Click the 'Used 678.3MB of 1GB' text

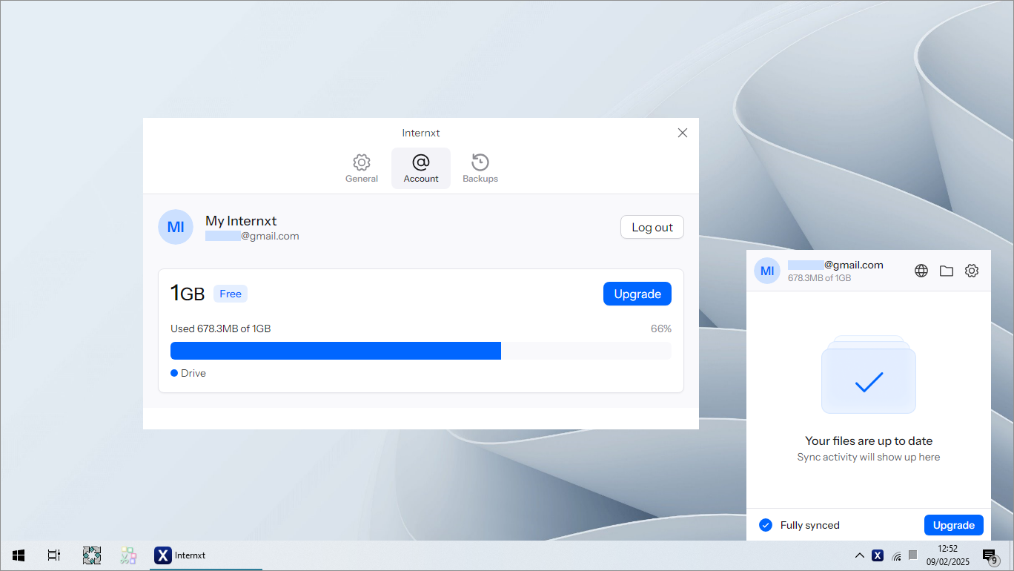[x=221, y=329]
